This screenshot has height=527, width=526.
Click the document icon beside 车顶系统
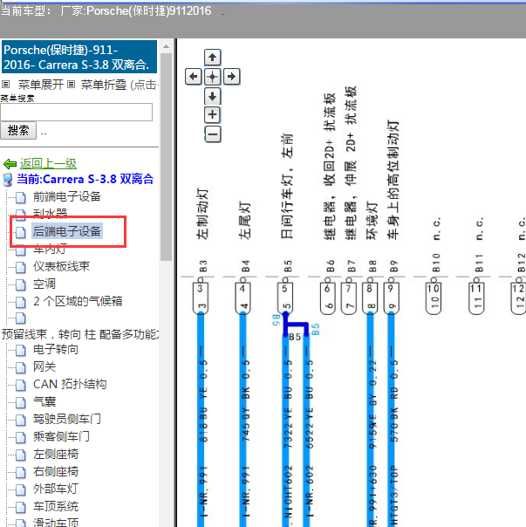coord(21,508)
